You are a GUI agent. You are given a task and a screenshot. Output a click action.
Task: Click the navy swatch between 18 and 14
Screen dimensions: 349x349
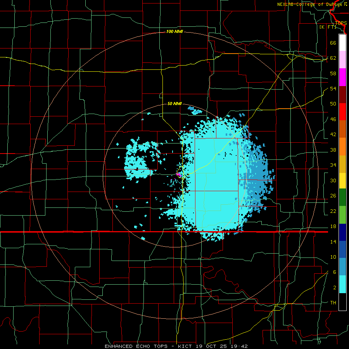pyautogui.click(x=342, y=232)
